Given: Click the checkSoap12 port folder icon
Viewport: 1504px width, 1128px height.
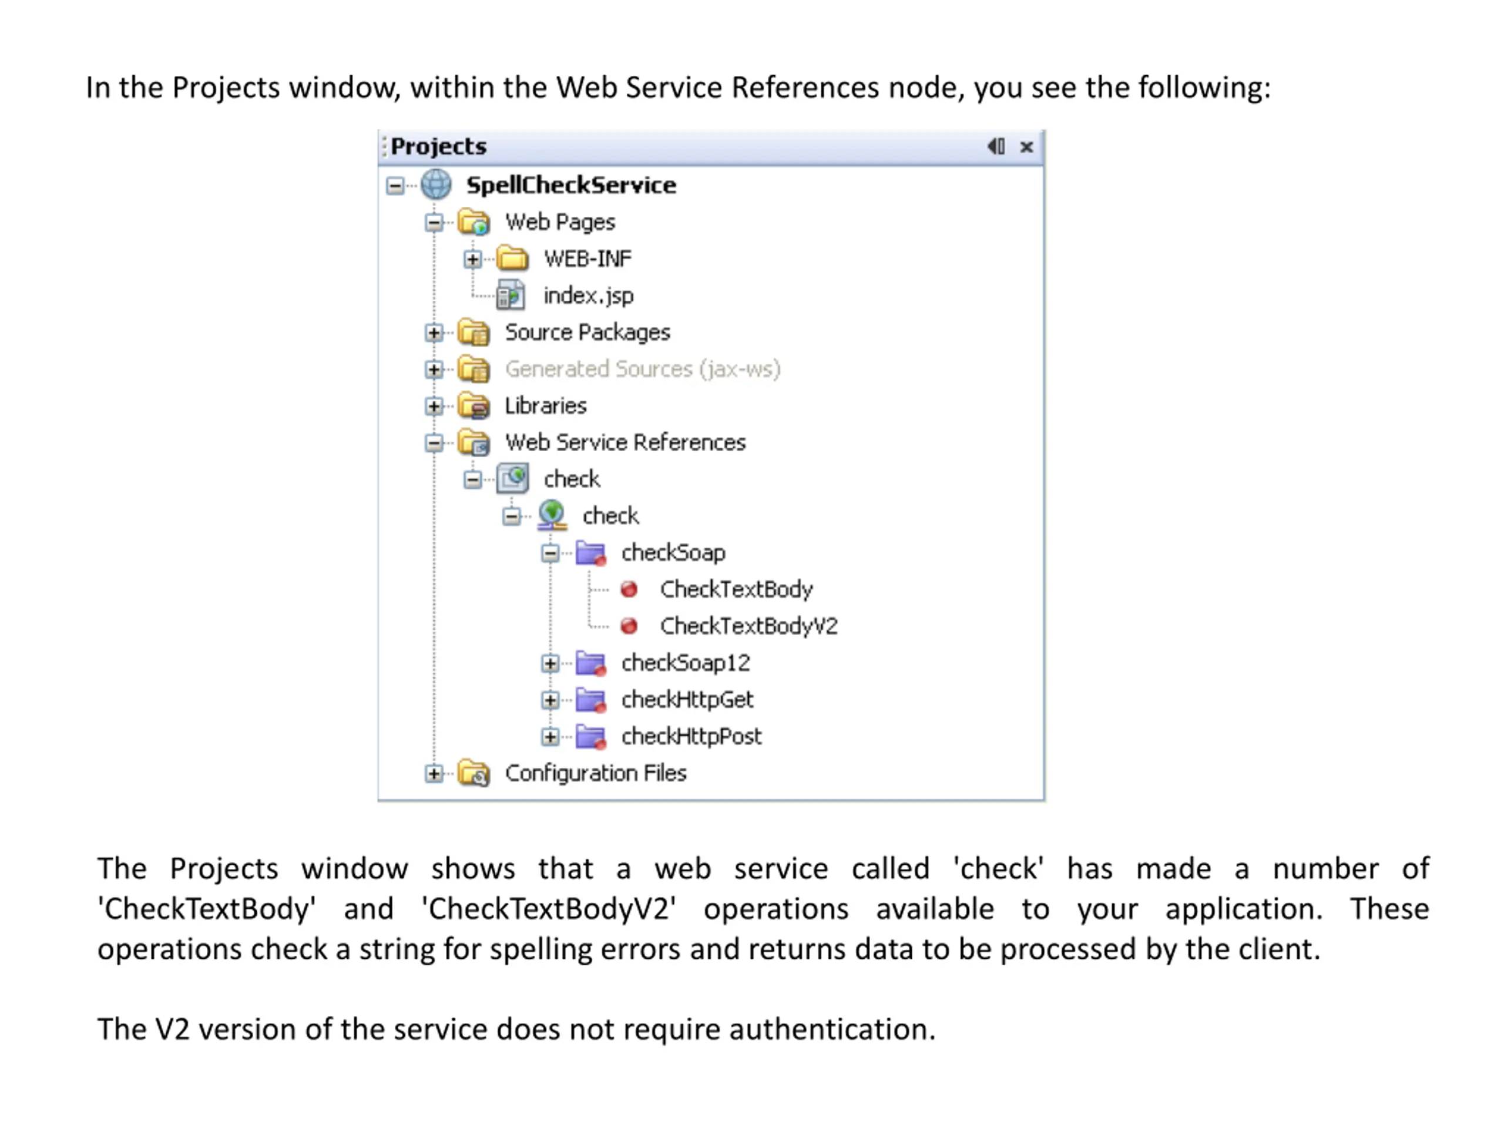Looking at the screenshot, I should pos(590,663).
